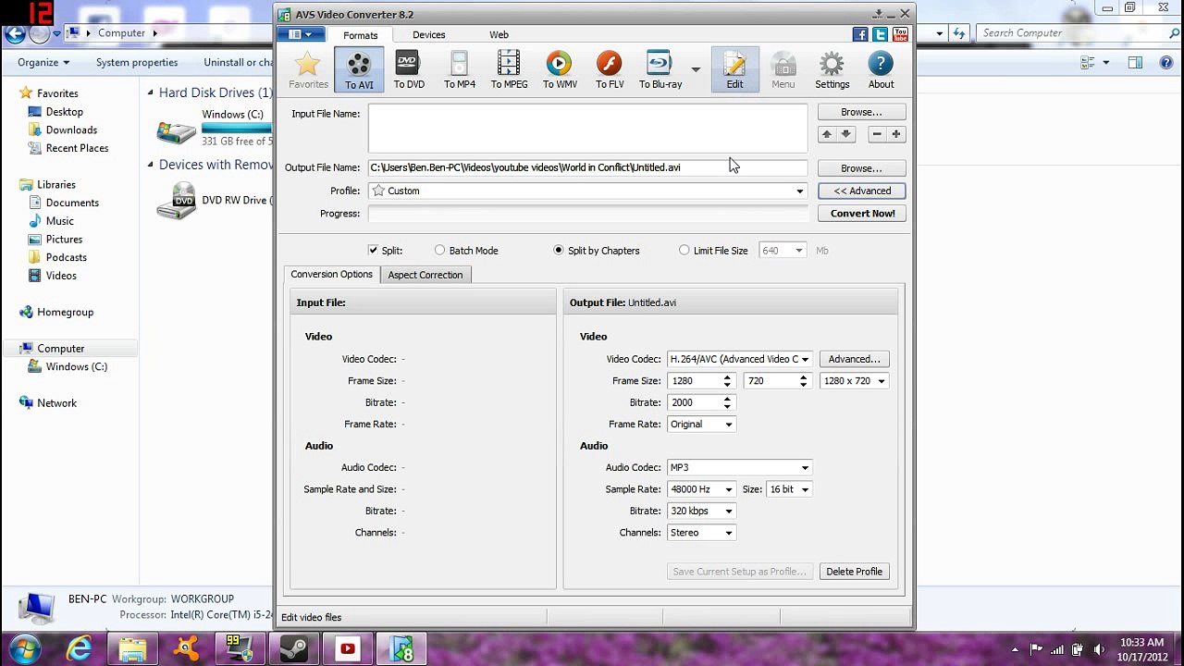
Task: Click Browse for the Output File Name
Action: pyautogui.click(x=861, y=168)
